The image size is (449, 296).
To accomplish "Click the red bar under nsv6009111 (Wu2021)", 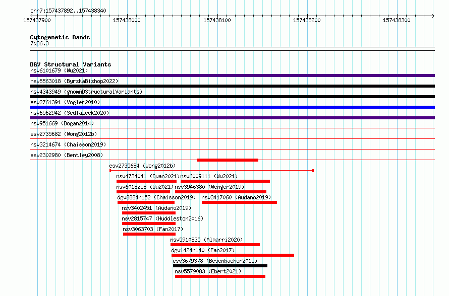I will pyautogui.click(x=225, y=181).
